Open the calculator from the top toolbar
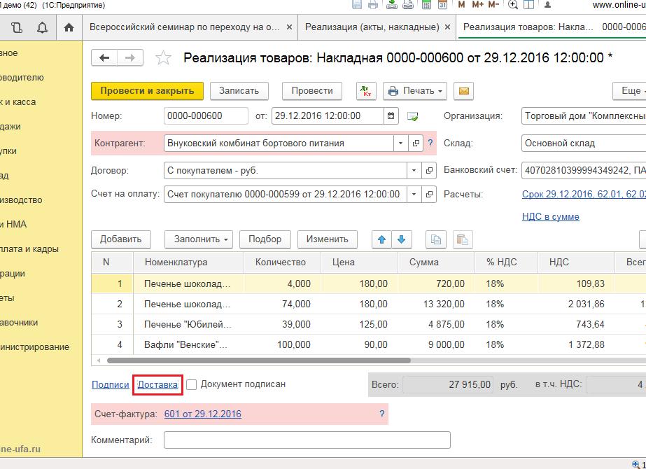Screen dimensions: 646x469 pos(426,4)
